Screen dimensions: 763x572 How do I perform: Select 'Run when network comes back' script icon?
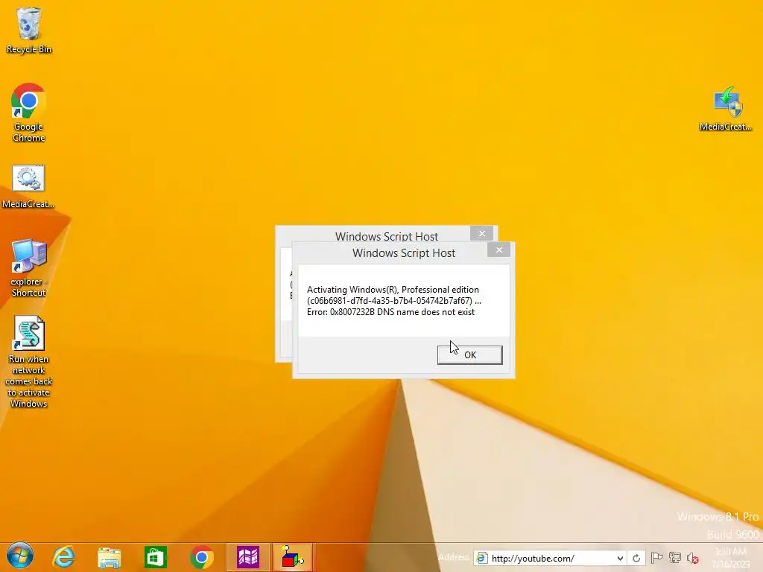[29, 362]
